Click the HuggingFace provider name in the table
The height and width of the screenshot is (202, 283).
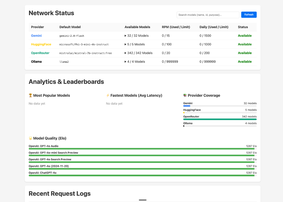click(41, 44)
